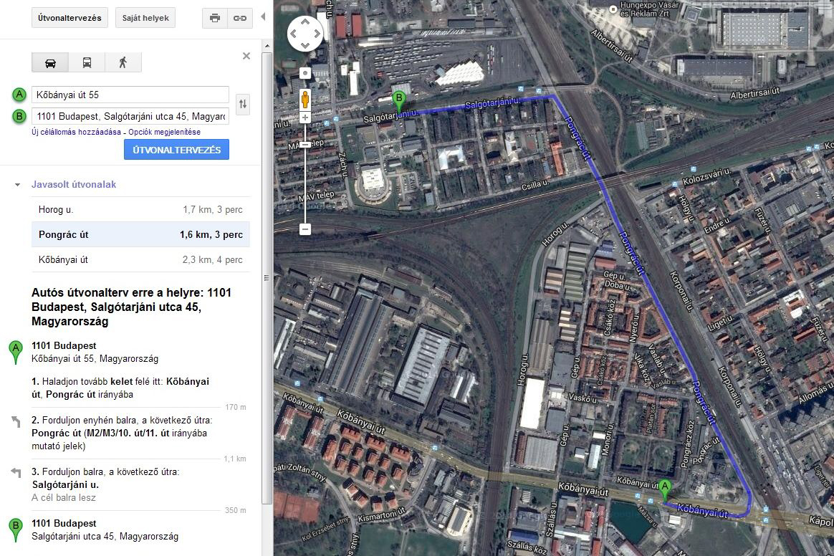The height and width of the screenshot is (556, 834).
Task: Zoom out with the minus button
Action: (305, 229)
